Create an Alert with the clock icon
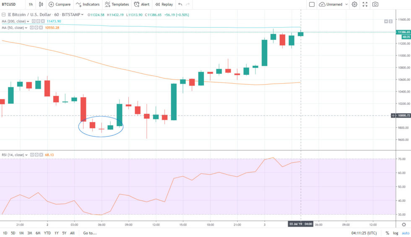Screen dimensions: 411x237 click(x=142, y=4)
